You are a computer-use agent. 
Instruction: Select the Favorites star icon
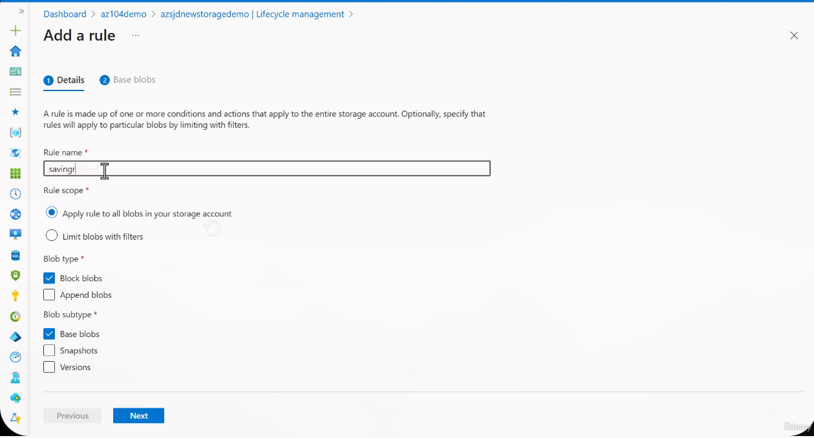pyautogui.click(x=16, y=112)
